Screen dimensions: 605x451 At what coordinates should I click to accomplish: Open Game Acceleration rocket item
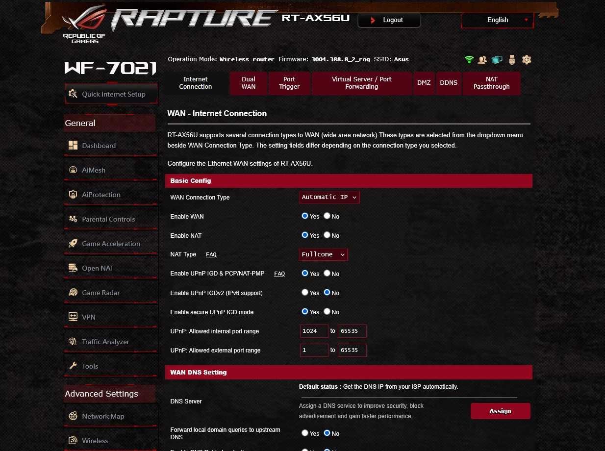111,244
